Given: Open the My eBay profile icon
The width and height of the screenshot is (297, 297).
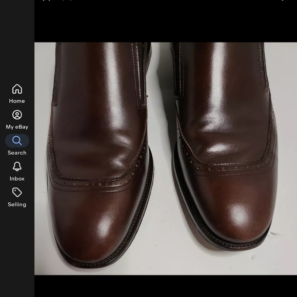Looking at the screenshot, I should [x=17, y=115].
